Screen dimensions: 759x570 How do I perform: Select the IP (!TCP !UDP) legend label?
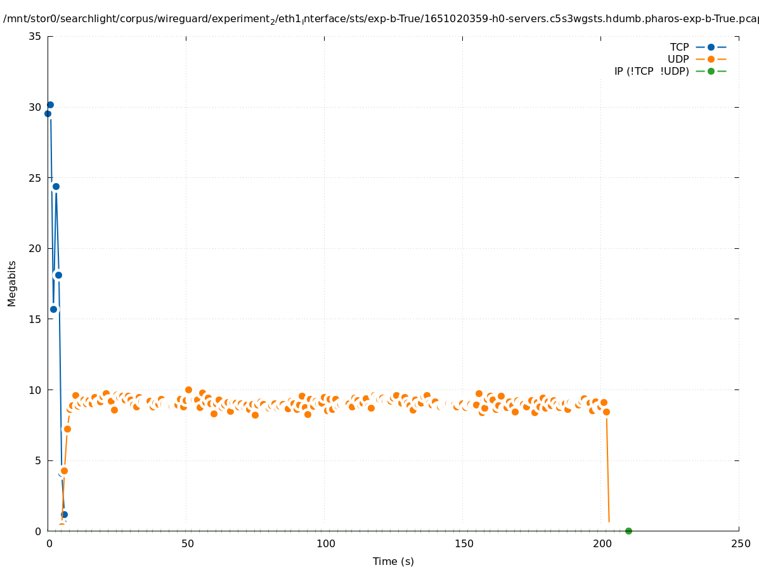coord(651,71)
